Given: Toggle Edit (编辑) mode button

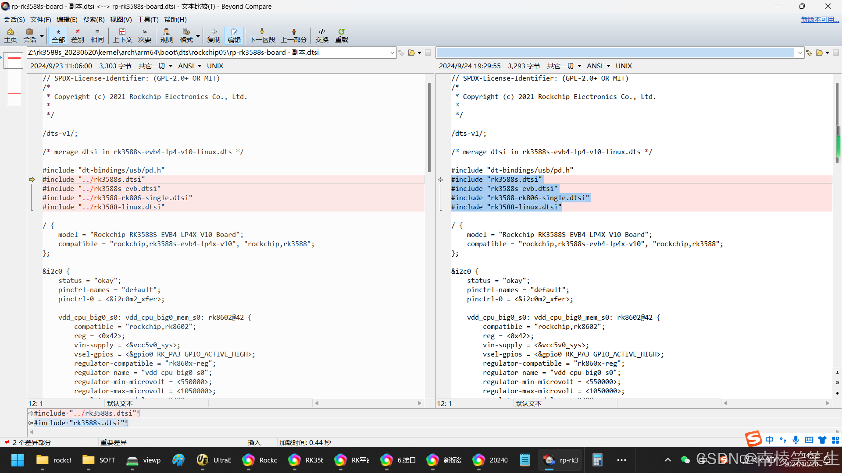Looking at the screenshot, I should (234, 35).
